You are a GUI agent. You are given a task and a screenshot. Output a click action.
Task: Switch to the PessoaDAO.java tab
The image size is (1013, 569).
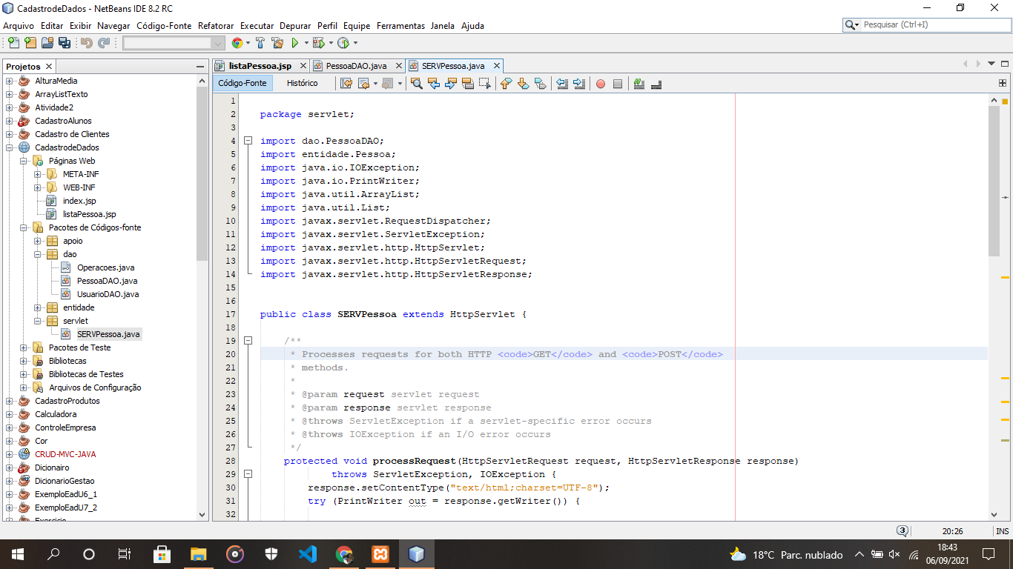(356, 66)
